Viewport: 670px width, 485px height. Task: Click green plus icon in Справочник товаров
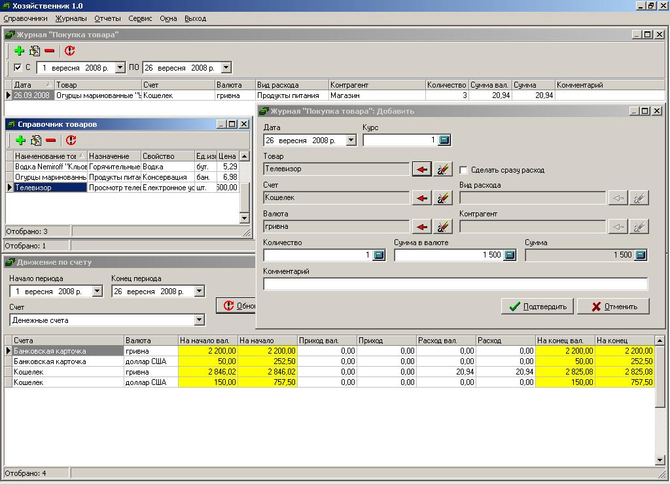click(20, 141)
